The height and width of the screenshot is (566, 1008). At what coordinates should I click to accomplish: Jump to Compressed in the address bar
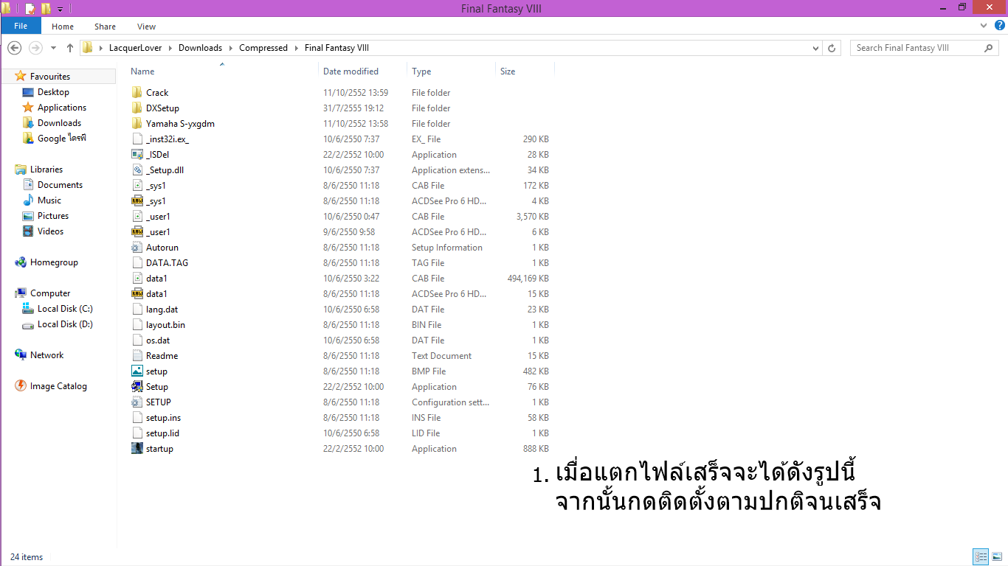point(263,48)
